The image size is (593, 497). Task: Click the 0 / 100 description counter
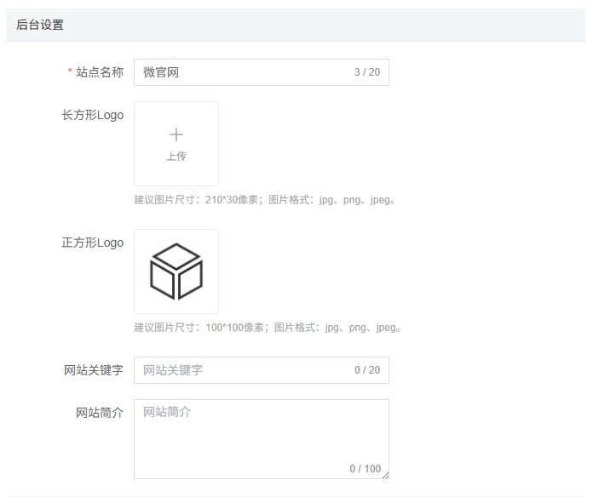pos(366,469)
